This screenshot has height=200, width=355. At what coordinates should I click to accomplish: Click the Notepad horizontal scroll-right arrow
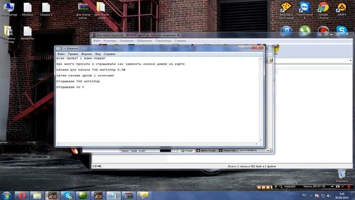pos(256,143)
